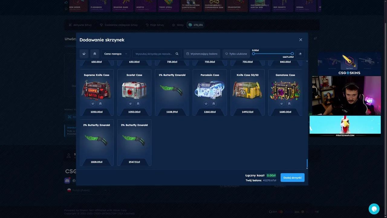Open the live chat bubble icon
Image resolution: width=387 pixels, height=218 pixels.
374,209
